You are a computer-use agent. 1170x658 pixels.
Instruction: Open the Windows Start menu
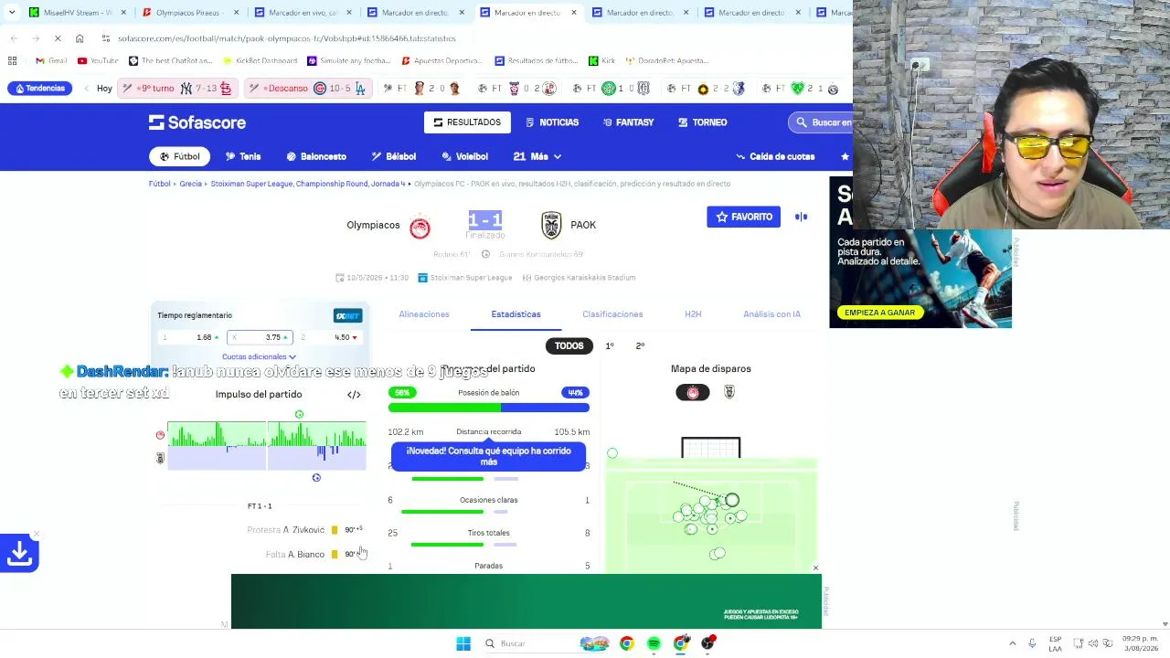(463, 643)
